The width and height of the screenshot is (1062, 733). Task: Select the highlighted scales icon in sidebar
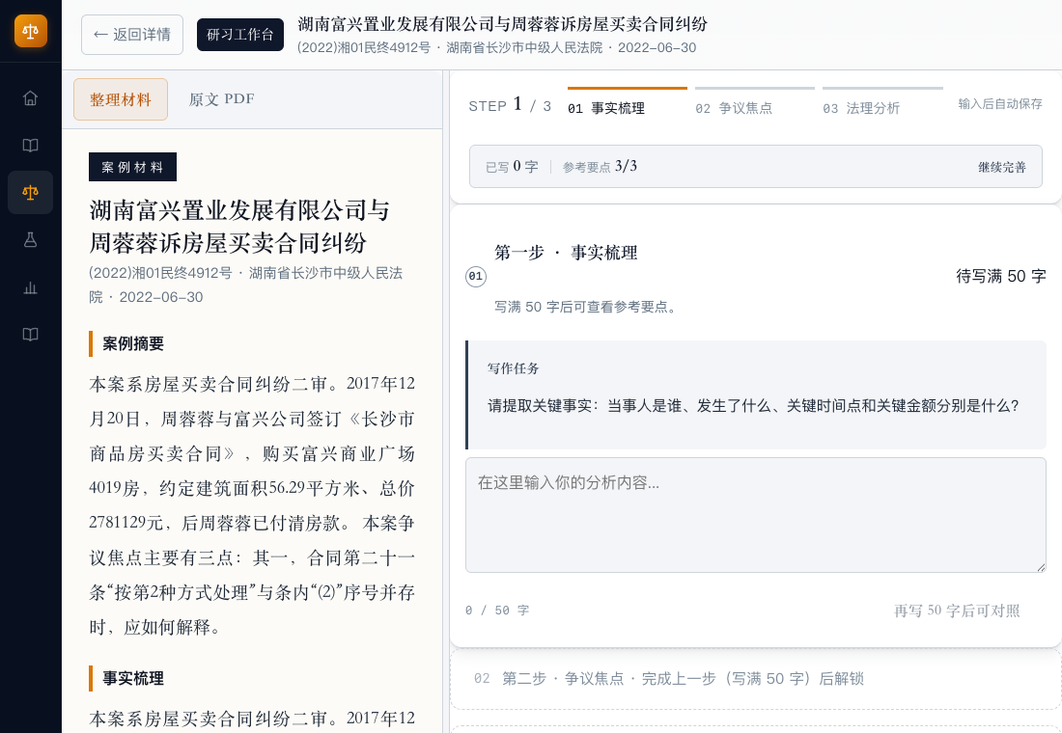[x=31, y=193]
